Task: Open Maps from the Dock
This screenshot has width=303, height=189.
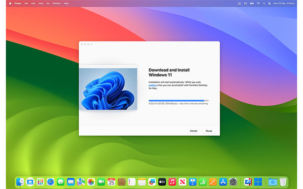Action: click(x=81, y=182)
